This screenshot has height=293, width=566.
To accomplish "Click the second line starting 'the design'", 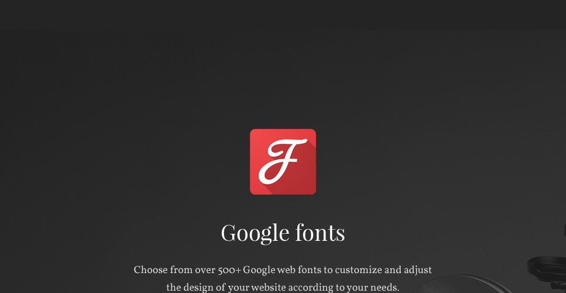I will click(x=283, y=287).
